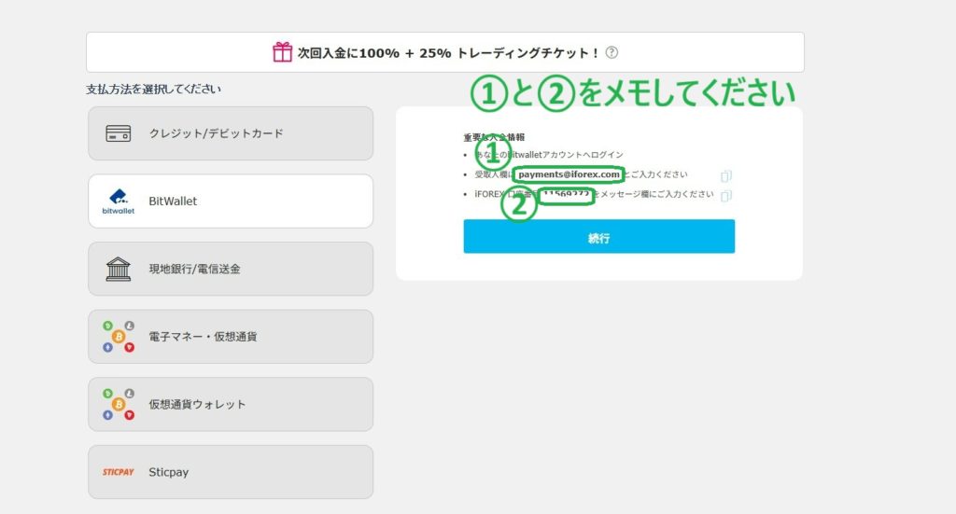Click the payments@iforex.com email text
This screenshot has width=956, height=514.
[x=569, y=174]
